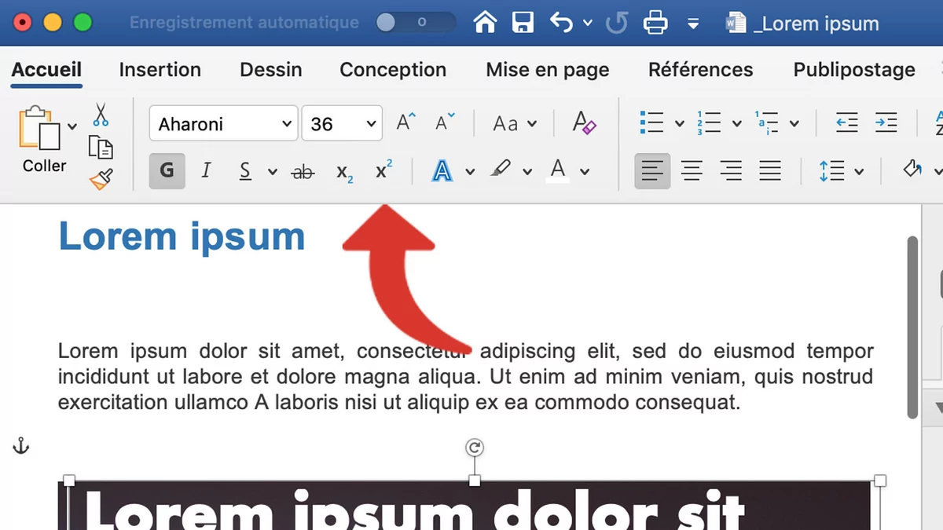The width and height of the screenshot is (943, 530).
Task: Cut selection with the scissors icon
Action: [101, 115]
